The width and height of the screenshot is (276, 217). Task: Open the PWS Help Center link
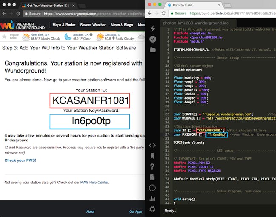pyautogui.click(x=94, y=182)
